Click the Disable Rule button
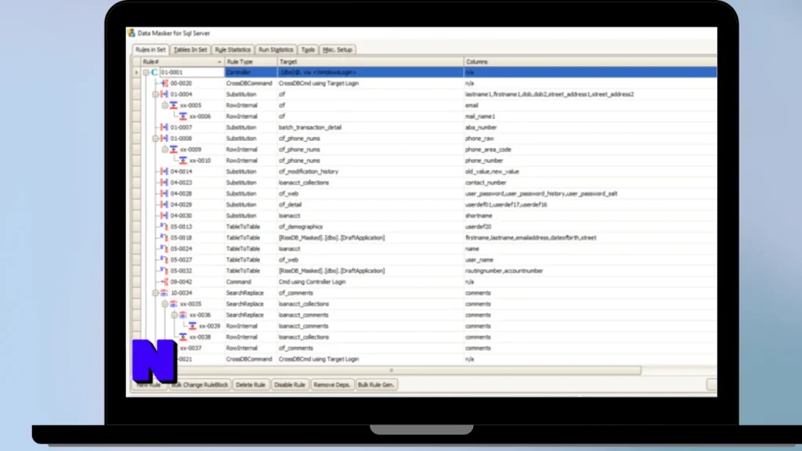The width and height of the screenshot is (802, 451). tap(290, 384)
